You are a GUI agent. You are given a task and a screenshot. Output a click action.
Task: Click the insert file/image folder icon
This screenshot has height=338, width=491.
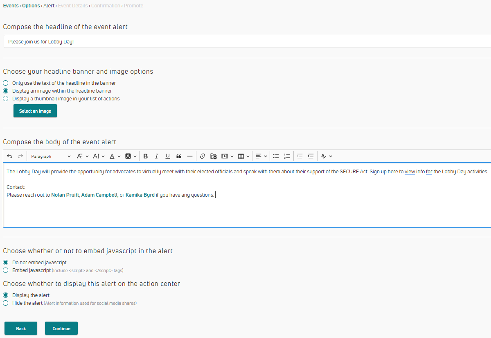214,156
